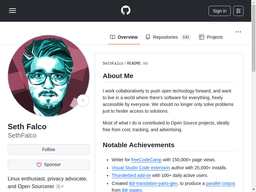Open the hamburger navigation menu
This screenshot has width=256, height=192.
click(12, 11)
